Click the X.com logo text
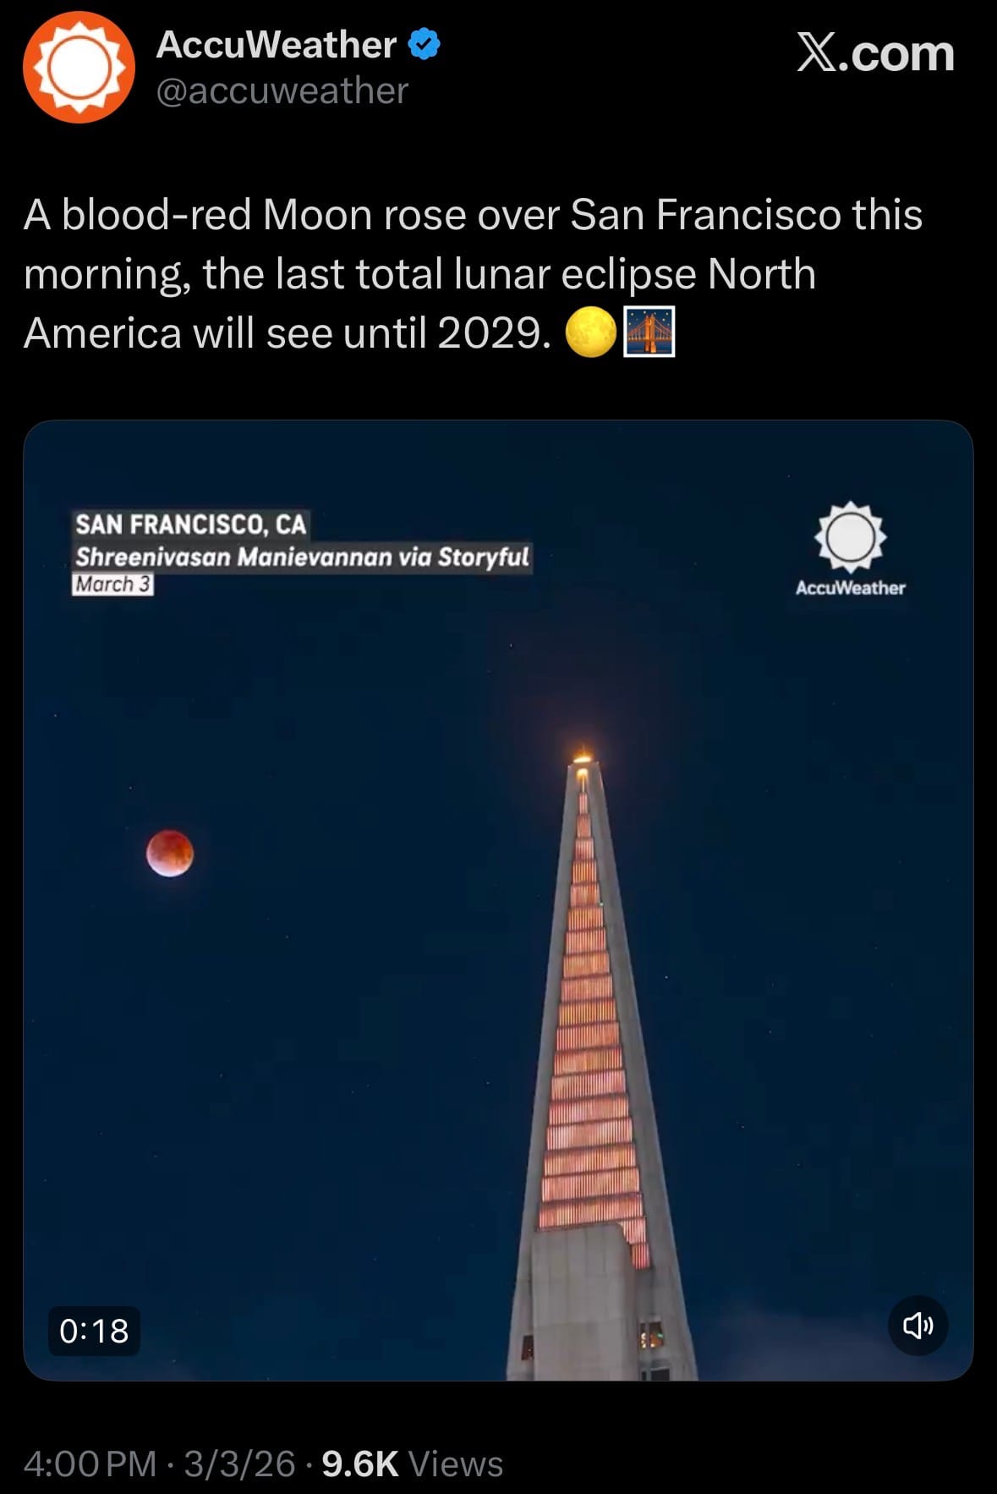 (x=875, y=53)
